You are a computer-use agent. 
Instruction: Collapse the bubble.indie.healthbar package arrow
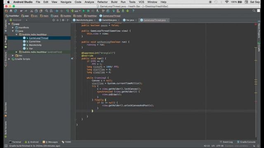tap(16, 35)
